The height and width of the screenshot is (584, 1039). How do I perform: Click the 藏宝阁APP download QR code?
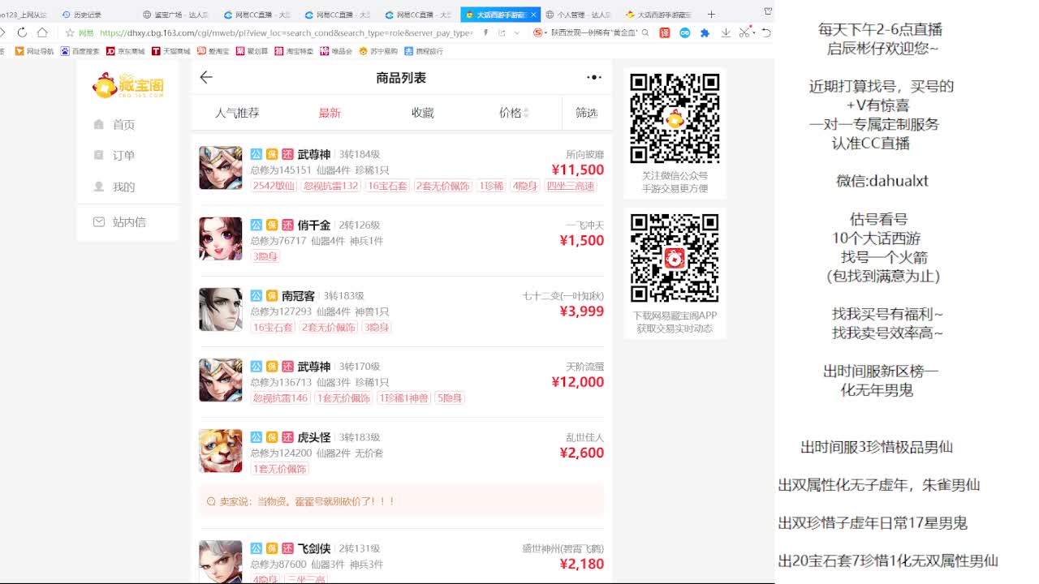(675, 258)
